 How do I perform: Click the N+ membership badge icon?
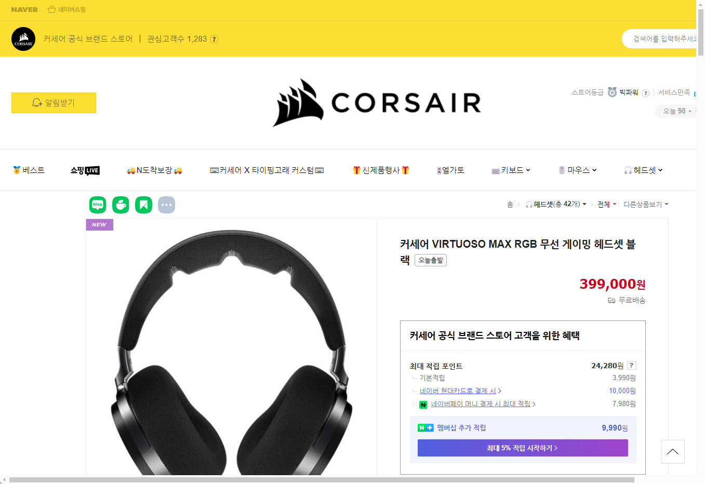pyautogui.click(x=425, y=428)
